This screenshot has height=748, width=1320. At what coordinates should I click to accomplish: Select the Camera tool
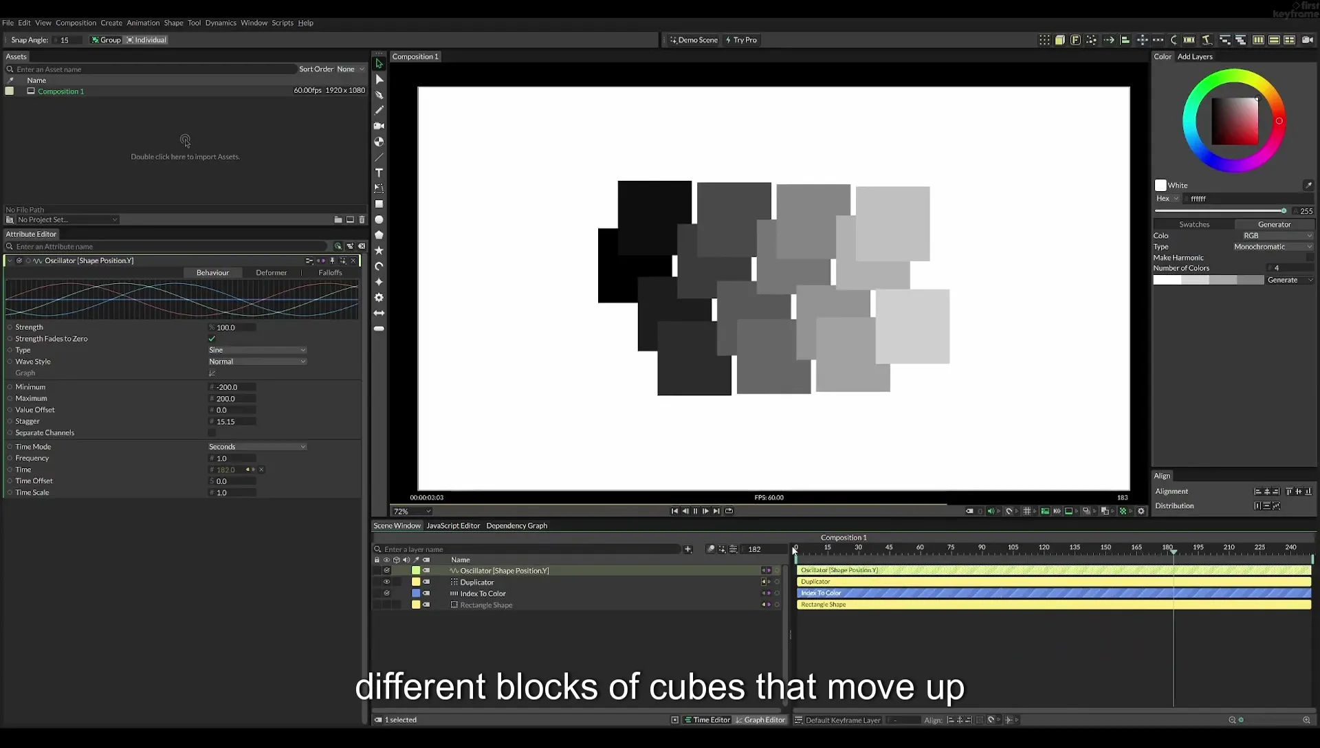[x=379, y=126]
